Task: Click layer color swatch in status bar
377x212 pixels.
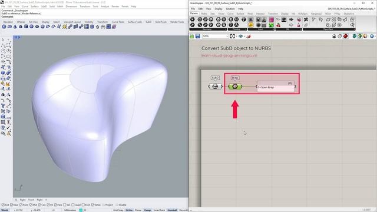Action: click(x=81, y=210)
